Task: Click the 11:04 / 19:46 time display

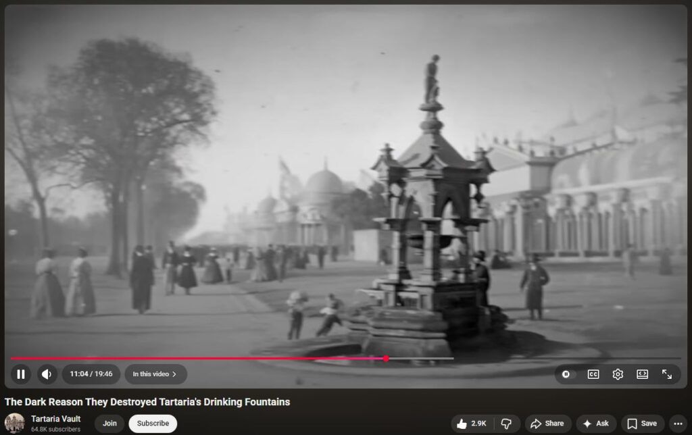Action: pos(91,374)
